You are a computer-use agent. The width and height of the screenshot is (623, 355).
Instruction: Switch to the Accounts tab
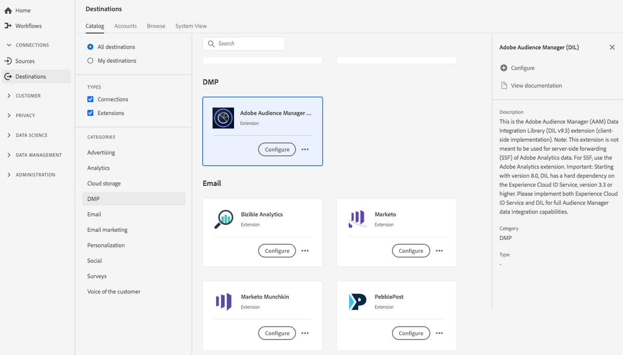click(x=125, y=25)
